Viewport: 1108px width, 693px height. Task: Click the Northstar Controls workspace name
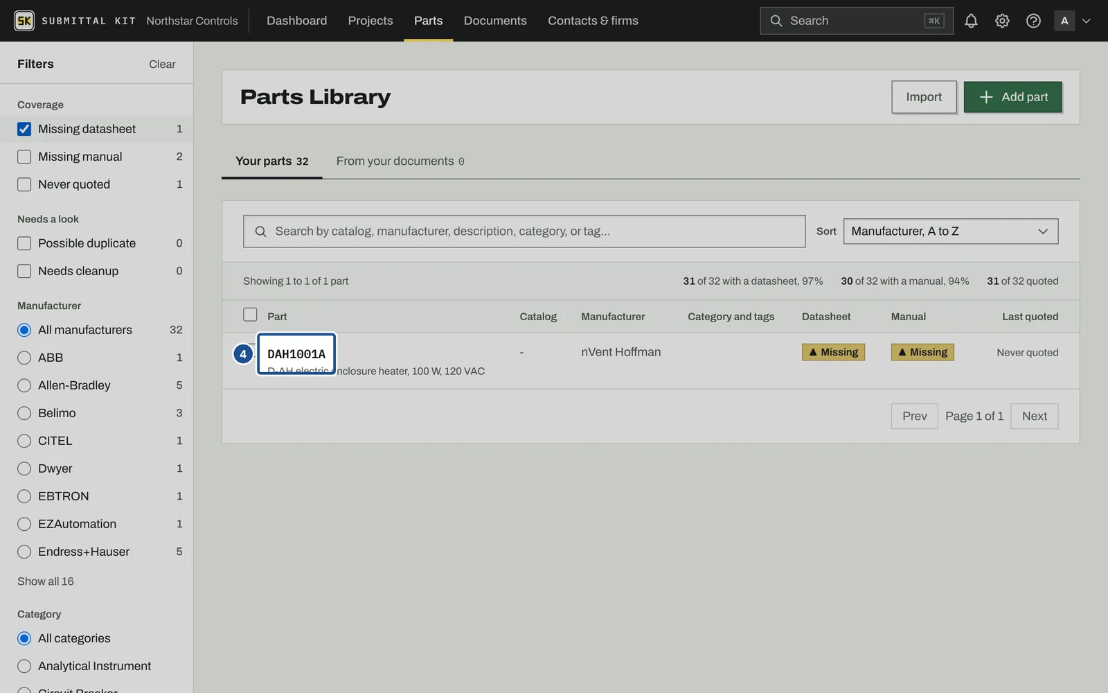(x=192, y=21)
